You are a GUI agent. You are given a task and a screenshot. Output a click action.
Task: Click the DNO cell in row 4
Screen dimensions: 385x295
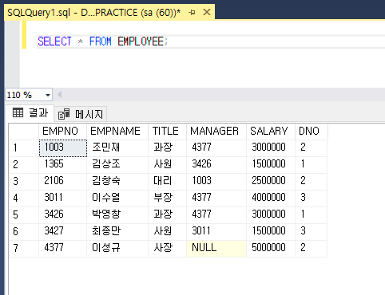312,199
